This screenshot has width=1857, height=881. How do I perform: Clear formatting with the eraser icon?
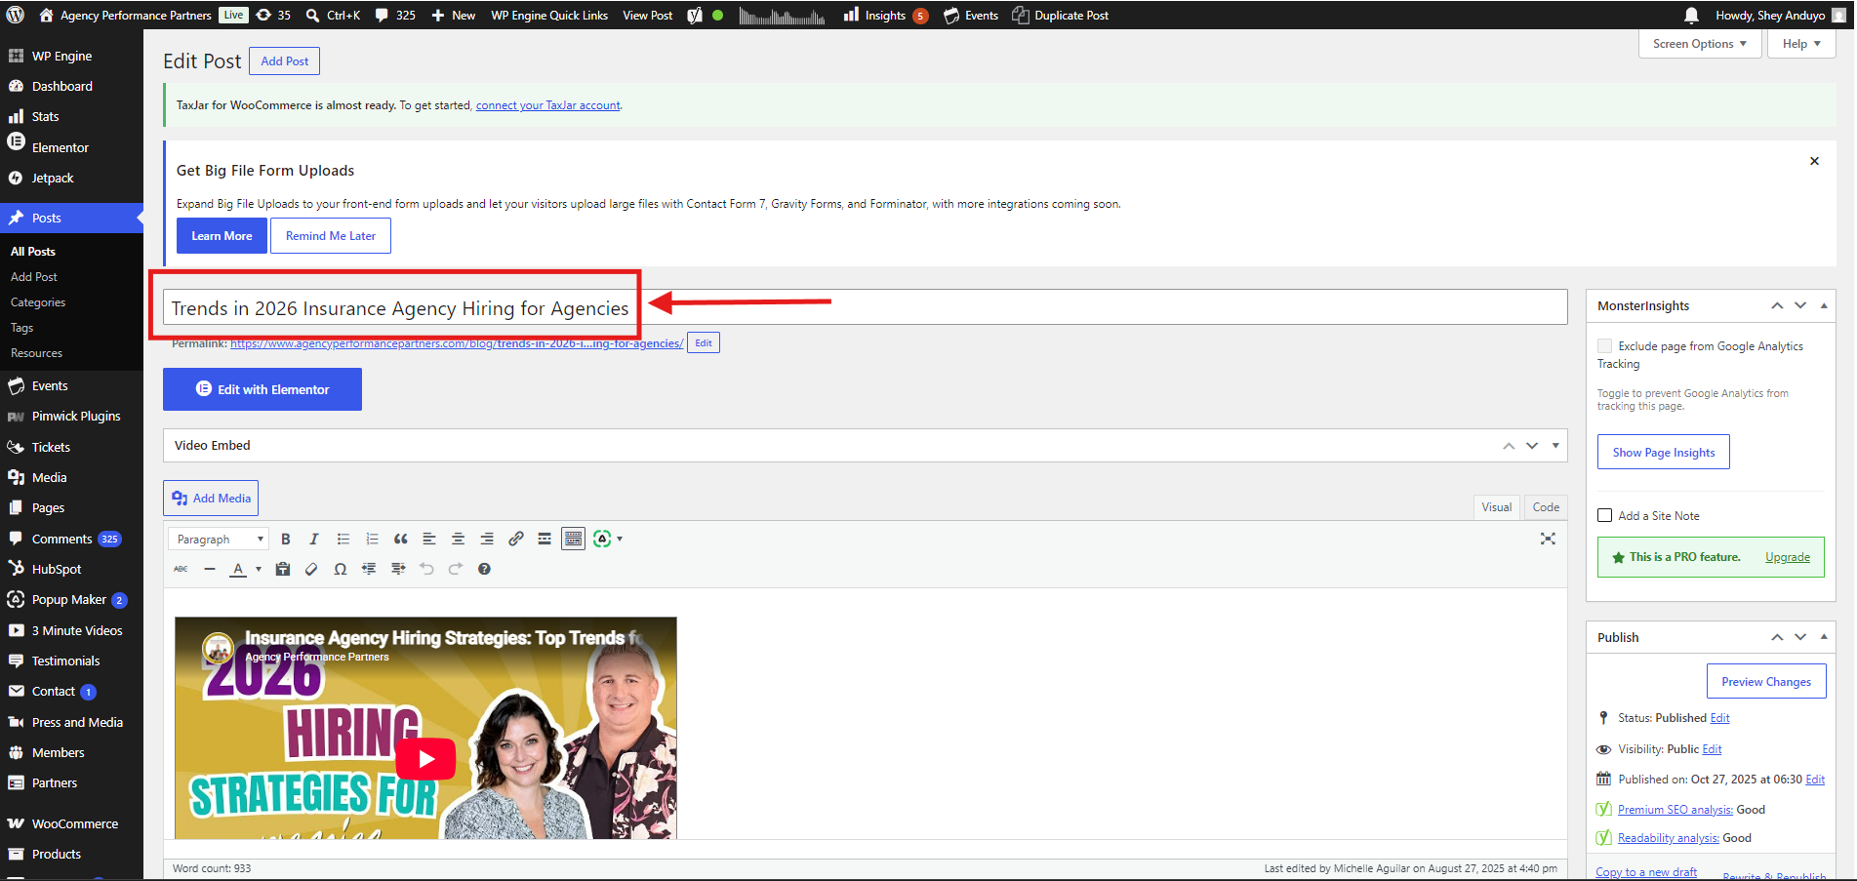tap(311, 569)
